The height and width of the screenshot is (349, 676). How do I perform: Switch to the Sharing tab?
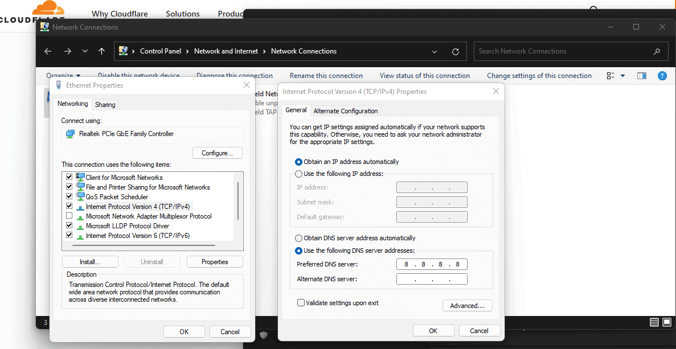point(105,104)
